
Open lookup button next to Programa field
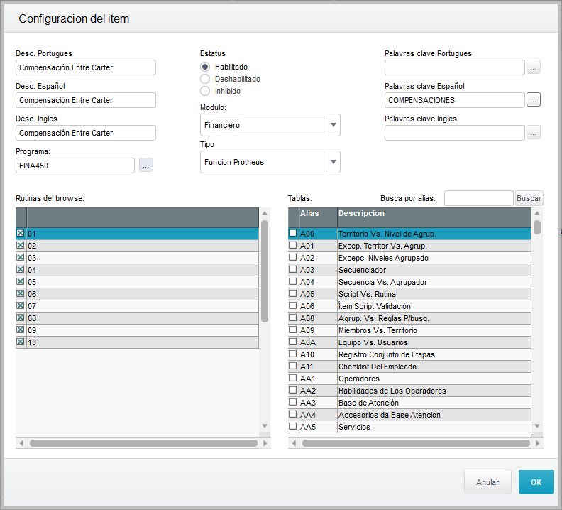click(146, 165)
